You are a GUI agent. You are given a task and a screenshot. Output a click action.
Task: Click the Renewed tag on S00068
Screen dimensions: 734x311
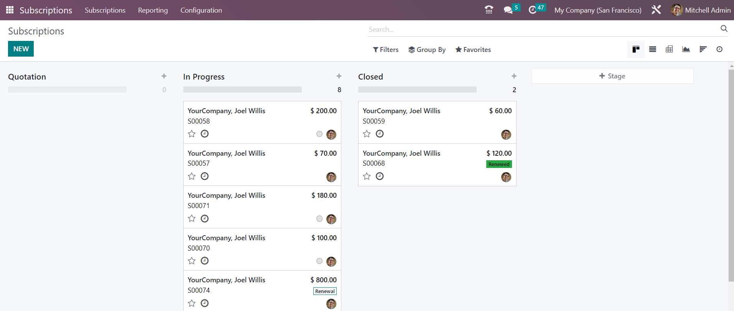tap(499, 164)
